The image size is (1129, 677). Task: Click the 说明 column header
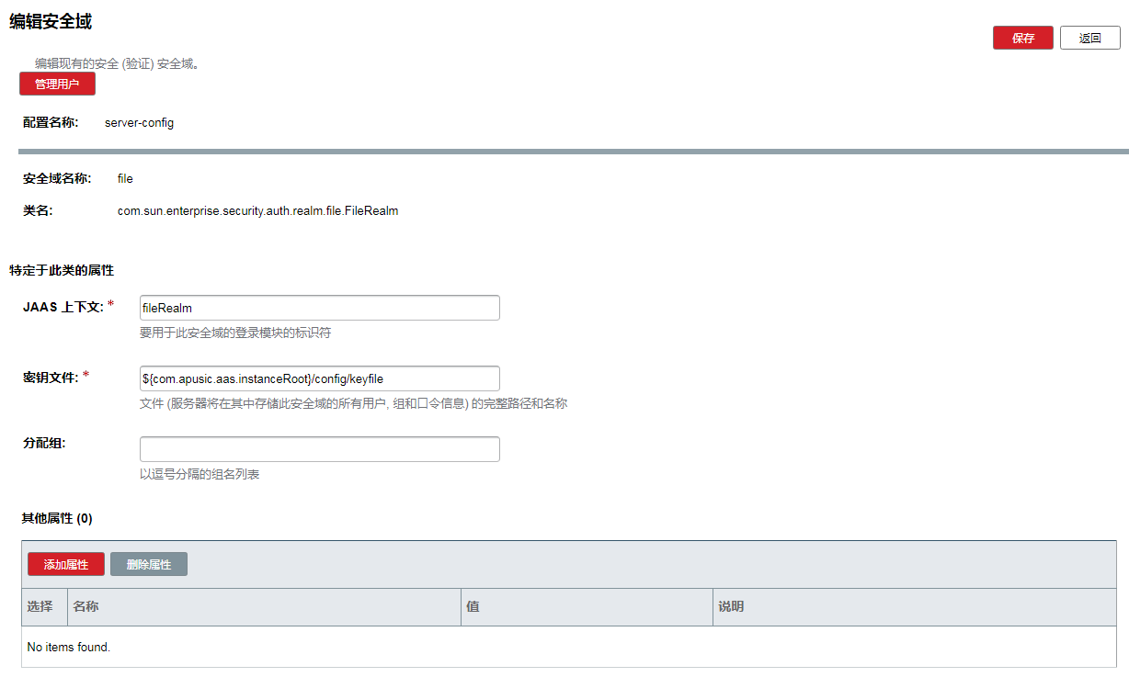click(x=731, y=607)
